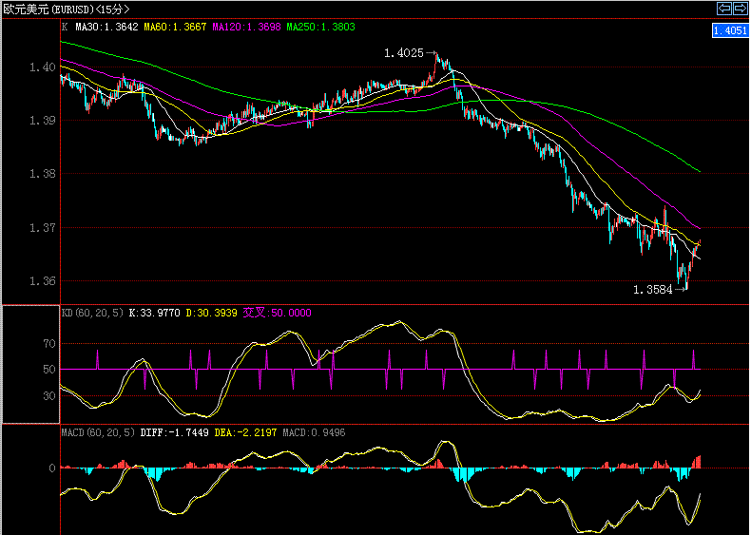Image resolution: width=751 pixels, height=535 pixels.
Task: Click the 1.38 price axis label
Action: pyautogui.click(x=43, y=174)
